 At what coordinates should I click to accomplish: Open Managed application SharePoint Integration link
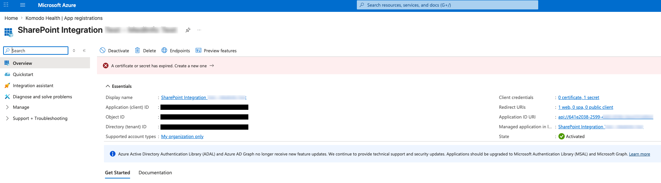click(x=601, y=127)
